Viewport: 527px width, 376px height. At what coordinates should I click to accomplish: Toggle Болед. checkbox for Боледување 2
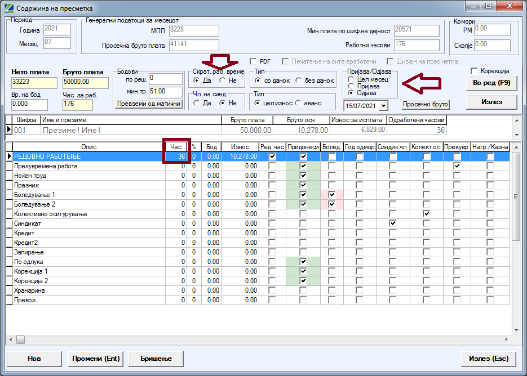[332, 204]
